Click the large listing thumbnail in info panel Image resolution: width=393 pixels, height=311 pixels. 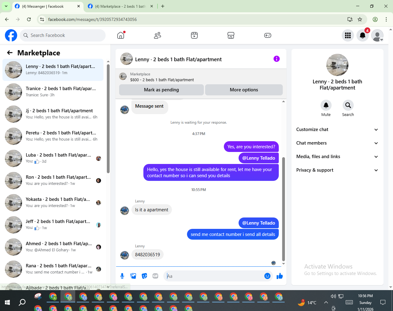click(337, 65)
